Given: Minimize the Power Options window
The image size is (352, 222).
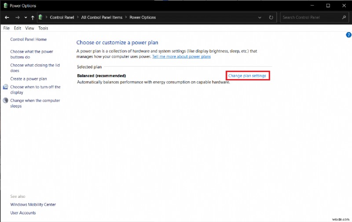Looking at the screenshot, I should [312, 6].
